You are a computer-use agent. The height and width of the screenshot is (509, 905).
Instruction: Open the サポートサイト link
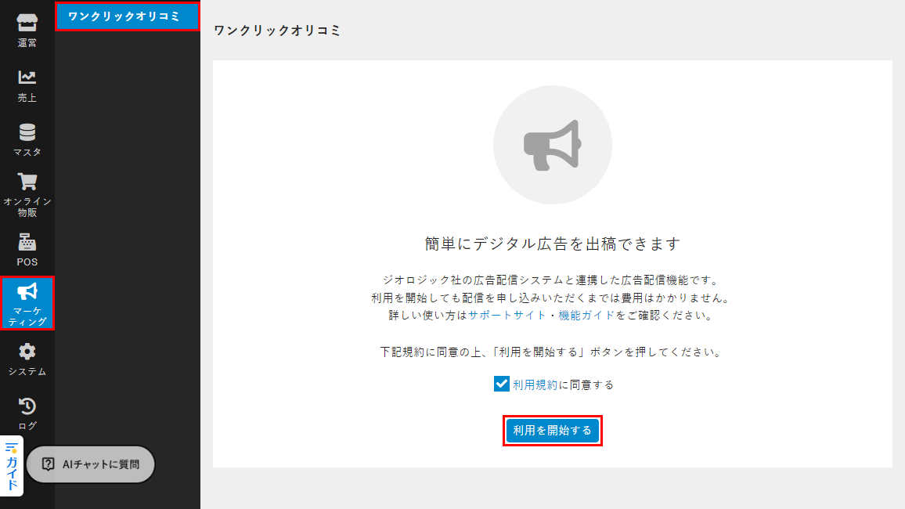click(507, 316)
